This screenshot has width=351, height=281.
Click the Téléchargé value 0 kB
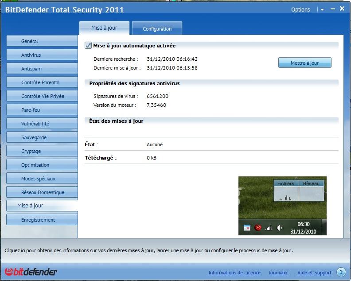[x=151, y=158]
